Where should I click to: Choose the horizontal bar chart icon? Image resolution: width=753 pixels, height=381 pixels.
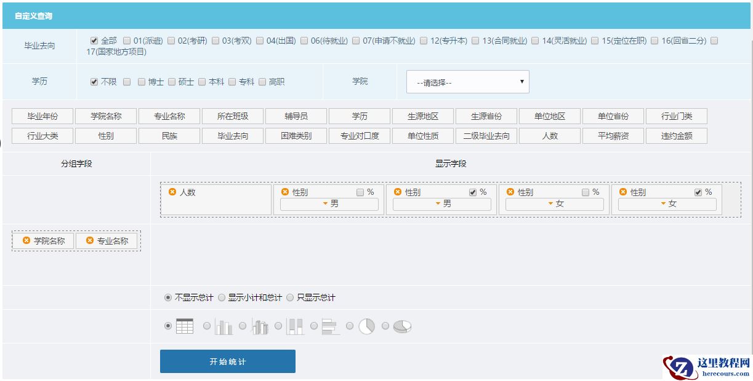tap(331, 326)
